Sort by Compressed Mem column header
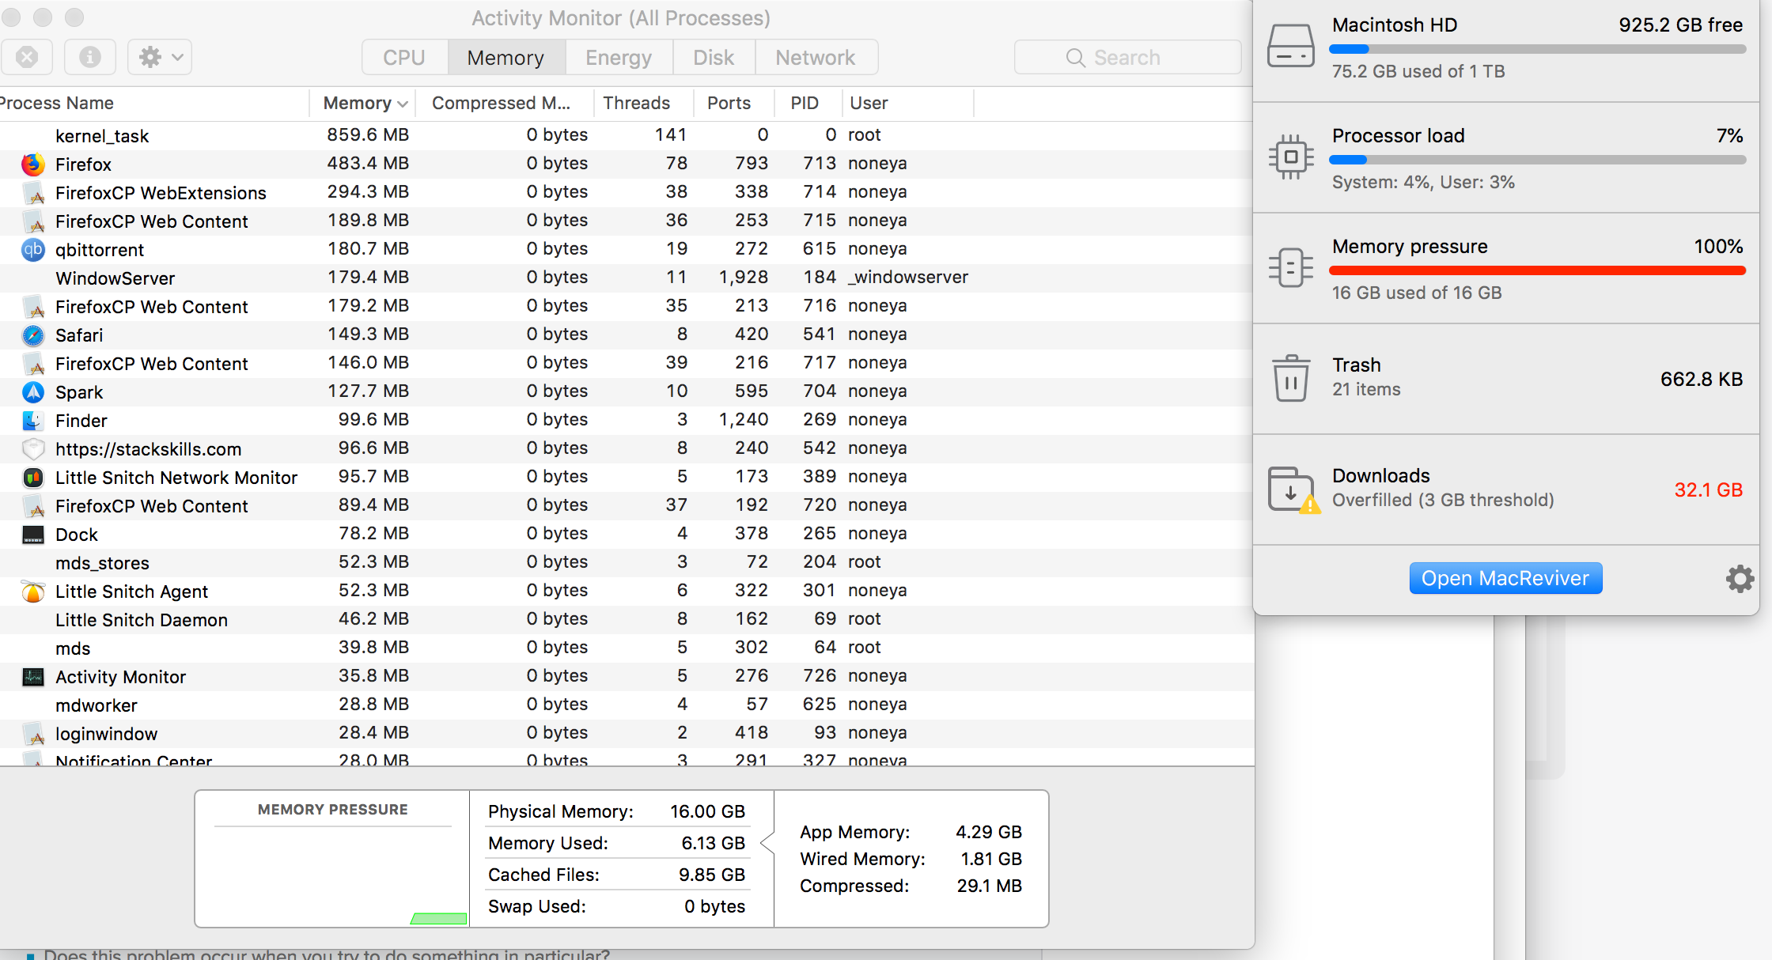The height and width of the screenshot is (960, 1772). [x=504, y=103]
